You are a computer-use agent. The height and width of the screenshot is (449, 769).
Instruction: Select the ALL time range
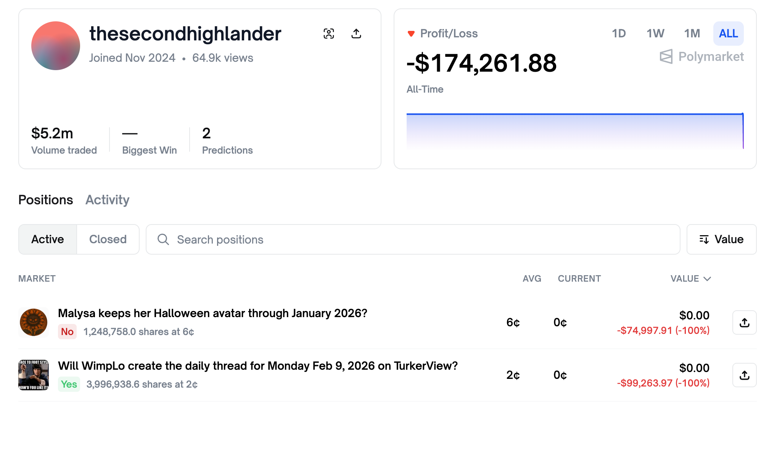tap(728, 34)
